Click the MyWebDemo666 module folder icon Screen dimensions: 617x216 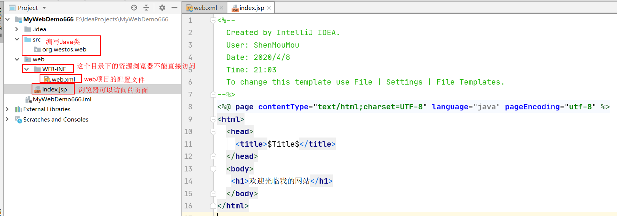pos(18,19)
